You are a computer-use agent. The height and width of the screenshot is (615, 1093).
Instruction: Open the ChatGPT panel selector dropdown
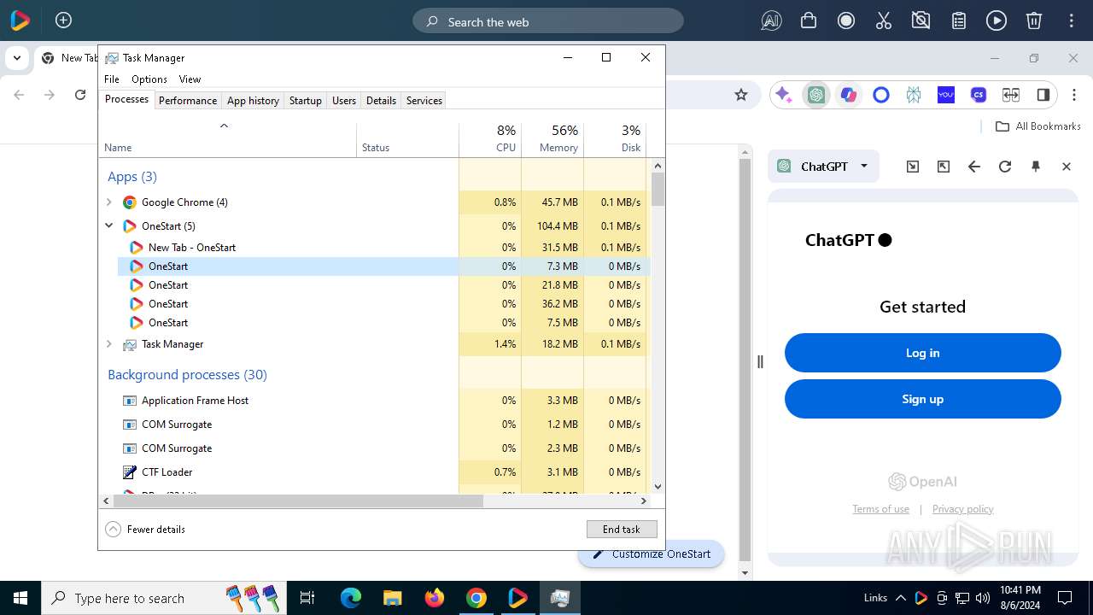[823, 167]
